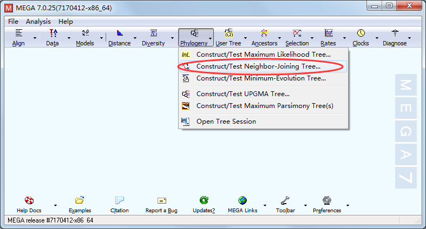Click the Citation icon
Viewport: 426px width, 229px height.
tap(120, 200)
